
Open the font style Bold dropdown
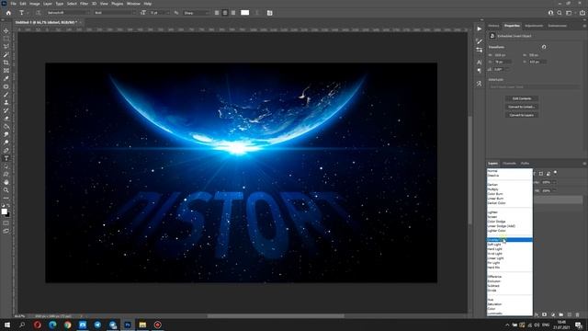115,13
